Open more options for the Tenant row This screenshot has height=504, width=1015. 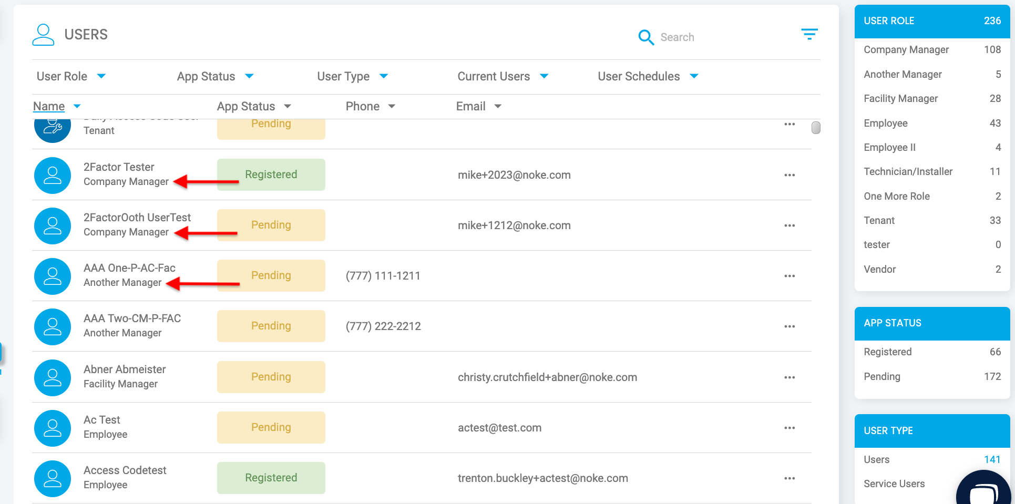pyautogui.click(x=790, y=125)
